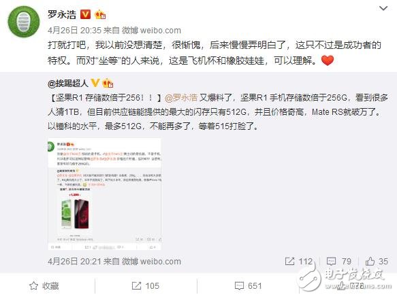Screen dimensions: 397x297
Task: Click the crown badge next to 挨踢超人
Action: (x=108, y=83)
